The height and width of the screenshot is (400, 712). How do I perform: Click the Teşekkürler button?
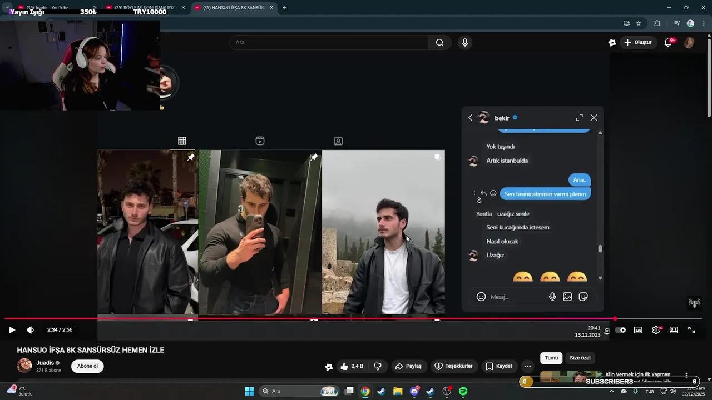(x=453, y=366)
